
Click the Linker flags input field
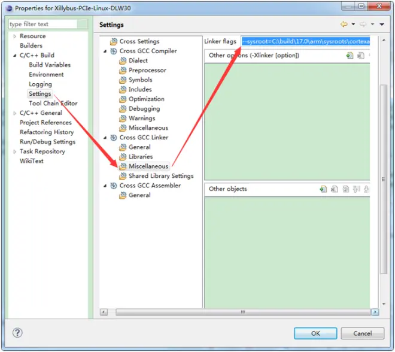(305, 41)
